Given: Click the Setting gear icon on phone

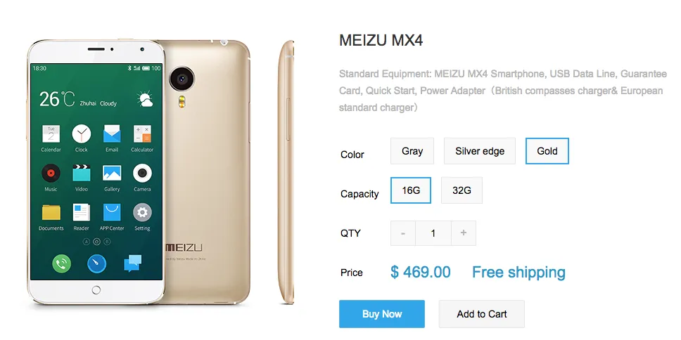Looking at the screenshot, I should 142,212.
